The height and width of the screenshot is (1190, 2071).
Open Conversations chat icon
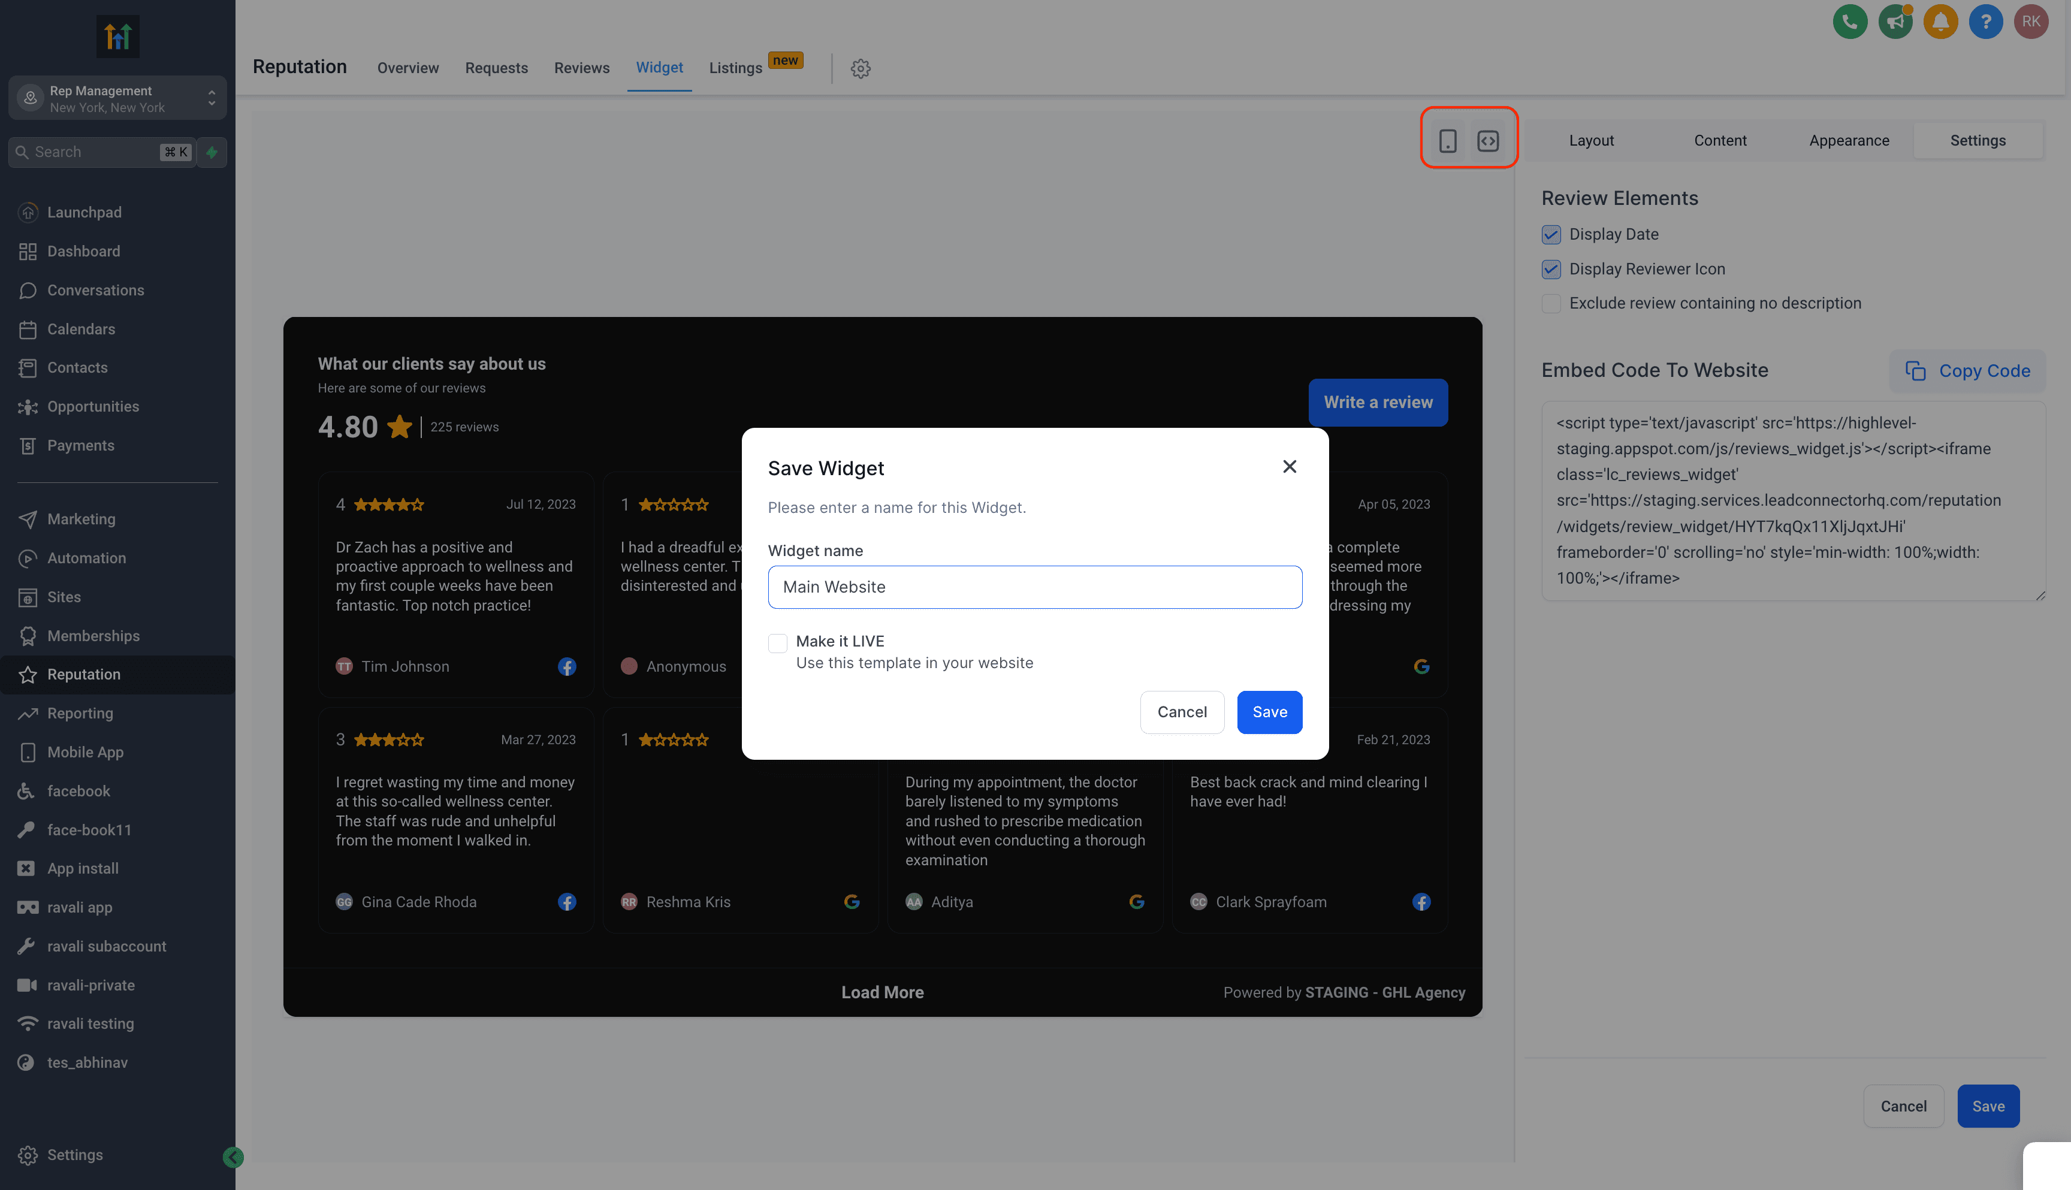click(x=28, y=290)
